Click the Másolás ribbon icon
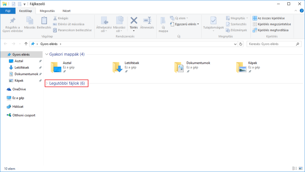The width and height of the screenshot is (305, 172). pos(30,21)
